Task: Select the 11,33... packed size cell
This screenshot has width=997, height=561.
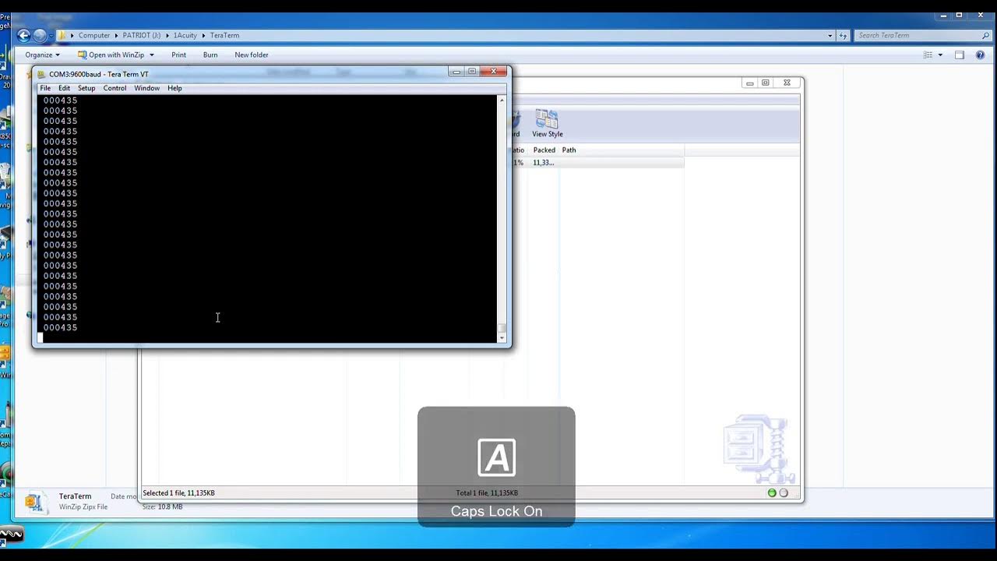Action: point(544,163)
